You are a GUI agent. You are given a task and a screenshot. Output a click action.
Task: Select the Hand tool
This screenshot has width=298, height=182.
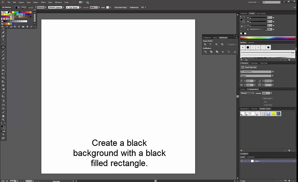click(x=3, y=116)
